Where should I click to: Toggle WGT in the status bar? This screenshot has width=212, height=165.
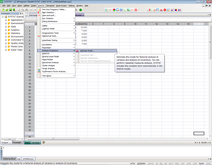[x=171, y=163]
